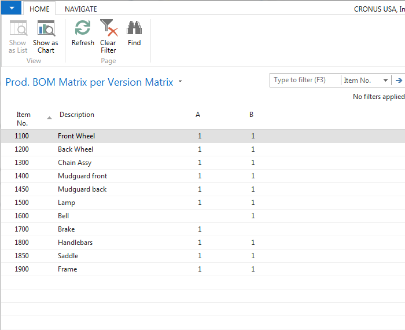Screen dimensions: 405x330
Task: Open the blue application menu dropdown
Action: tap(12, 8)
